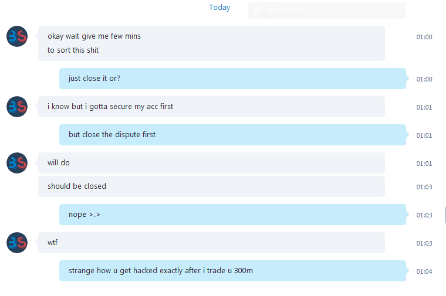Click the gyazo link icon at top
This screenshot has width=446, height=296.
(258, 9)
